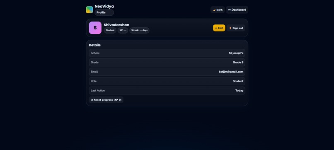Select the Shivadarshan name heading
The height and width of the screenshot is (150, 334).
pyautogui.click(x=116, y=25)
